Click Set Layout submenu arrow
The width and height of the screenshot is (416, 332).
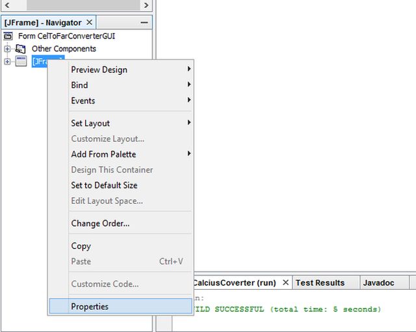click(x=189, y=122)
